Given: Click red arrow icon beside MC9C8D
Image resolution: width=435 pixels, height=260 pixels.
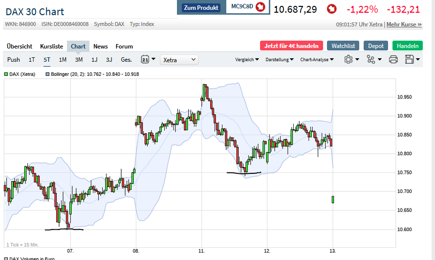Looking at the screenshot, I should click(x=260, y=7).
